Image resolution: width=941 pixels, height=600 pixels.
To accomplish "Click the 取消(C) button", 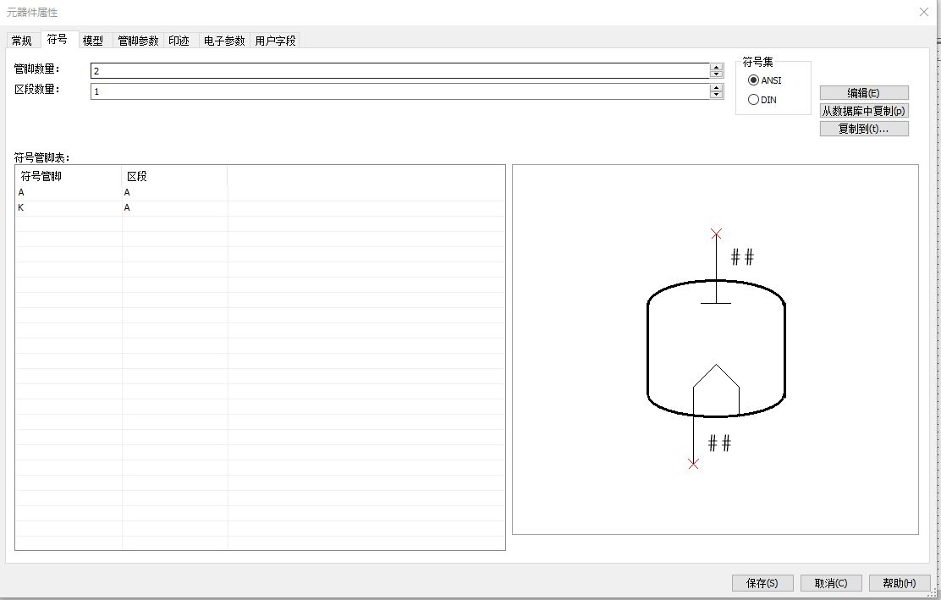I will [x=831, y=583].
